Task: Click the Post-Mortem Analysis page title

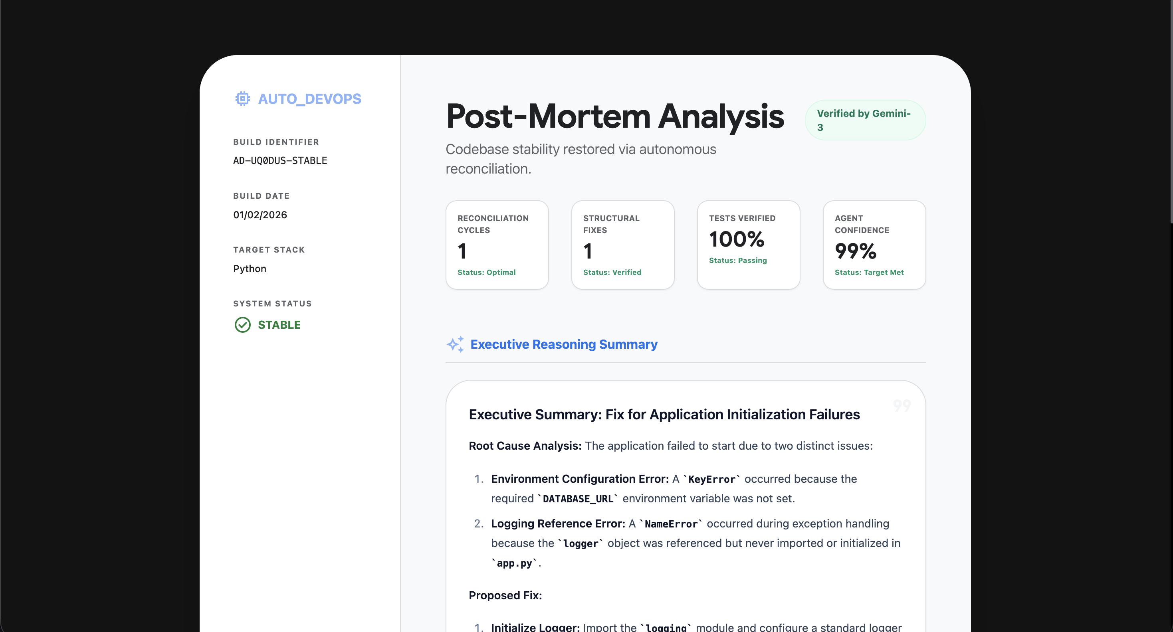Action: click(615, 117)
